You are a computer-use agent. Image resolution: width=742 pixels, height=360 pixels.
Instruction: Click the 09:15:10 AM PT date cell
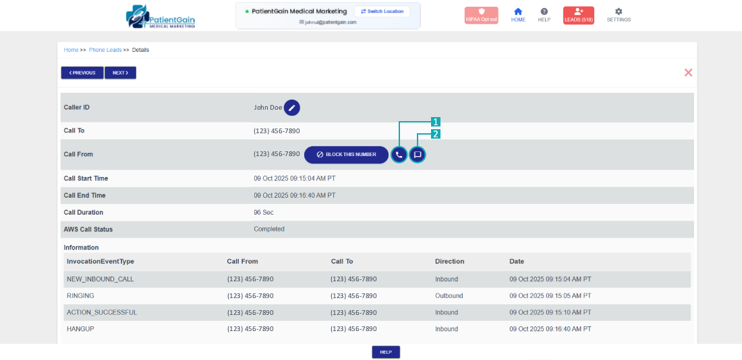pyautogui.click(x=550, y=312)
